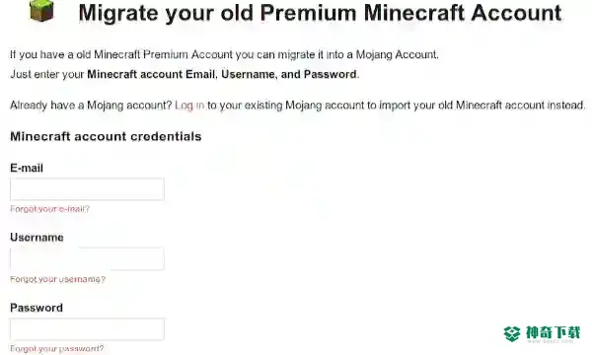Click the Migrate your old Premium Minecraft Account title
Image resolution: width=592 pixels, height=355 pixels.
coord(320,13)
